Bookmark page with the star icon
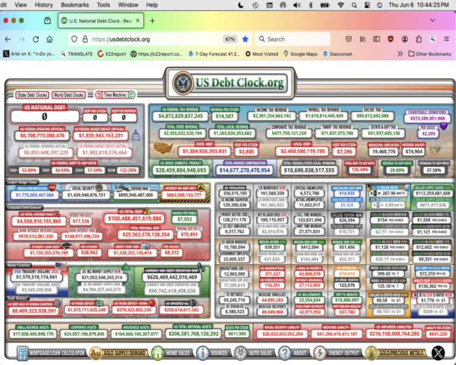This screenshot has height=365, width=456. (246, 40)
